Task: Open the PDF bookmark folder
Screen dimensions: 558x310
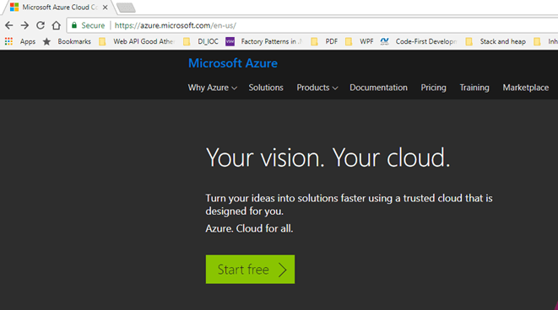Action: point(324,41)
